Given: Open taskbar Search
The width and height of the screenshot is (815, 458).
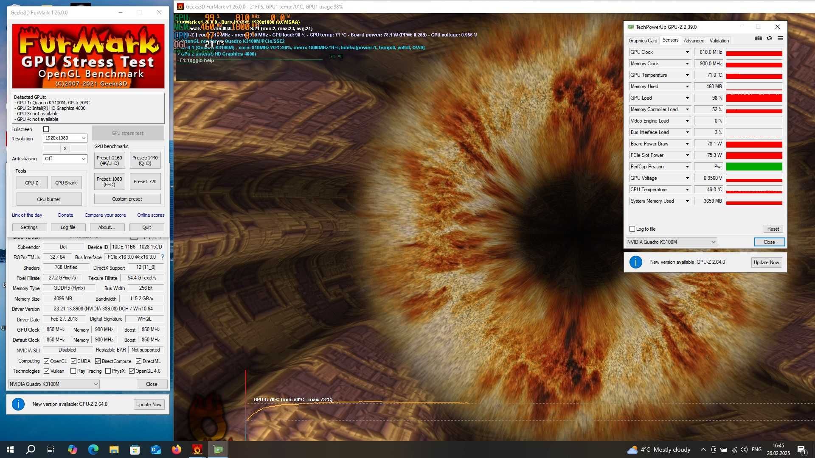Looking at the screenshot, I should (31, 450).
